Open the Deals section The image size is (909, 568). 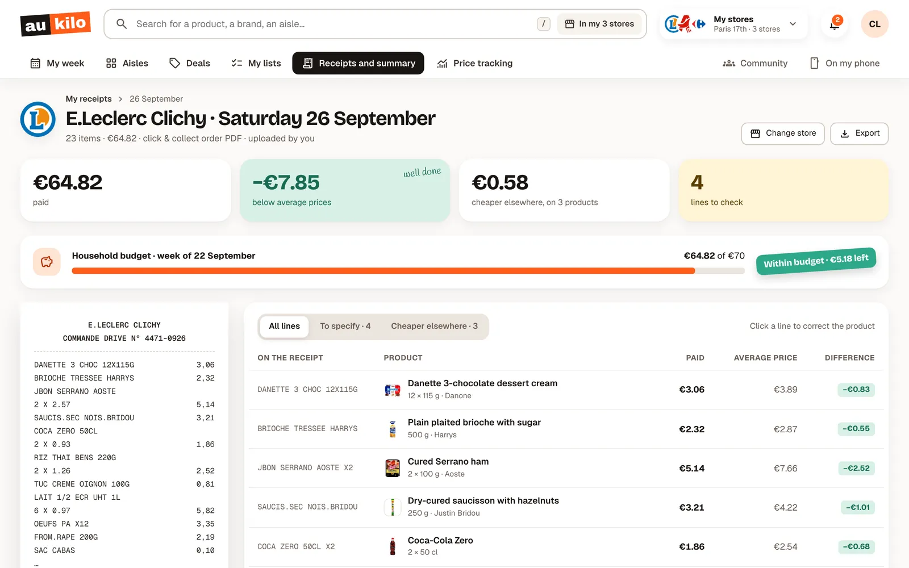click(190, 63)
